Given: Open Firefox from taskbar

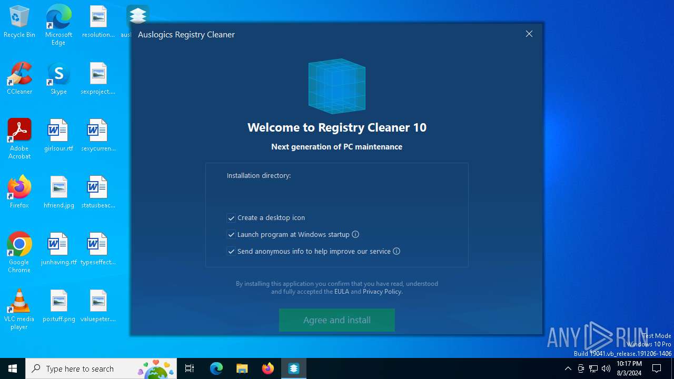Looking at the screenshot, I should [x=268, y=368].
